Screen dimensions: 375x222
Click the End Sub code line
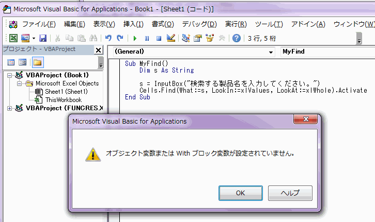click(x=137, y=97)
